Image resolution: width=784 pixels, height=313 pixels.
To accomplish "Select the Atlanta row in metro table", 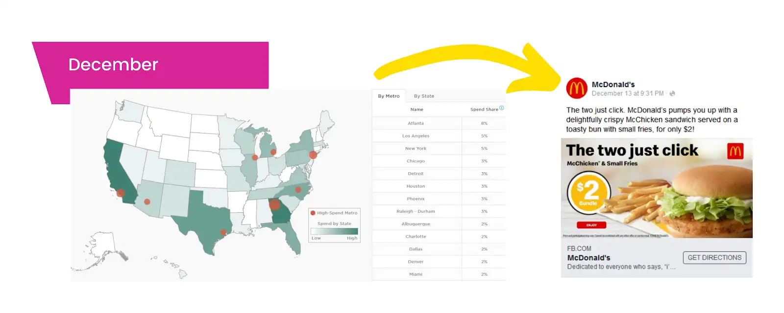I will tap(439, 123).
